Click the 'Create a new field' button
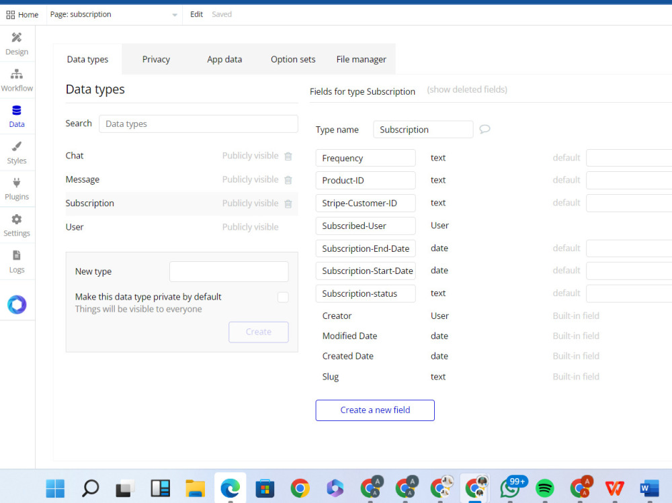The width and height of the screenshot is (672, 503). pyautogui.click(x=374, y=410)
